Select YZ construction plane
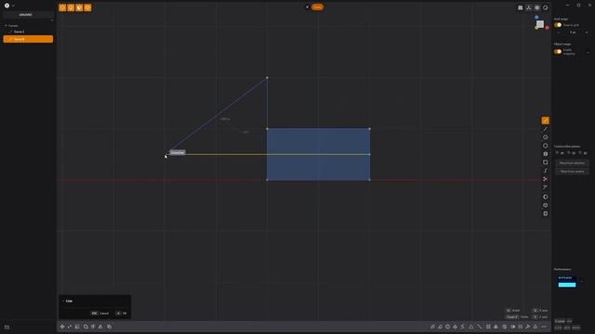Image resolution: width=595 pixels, height=334 pixels. pyautogui.click(x=572, y=153)
